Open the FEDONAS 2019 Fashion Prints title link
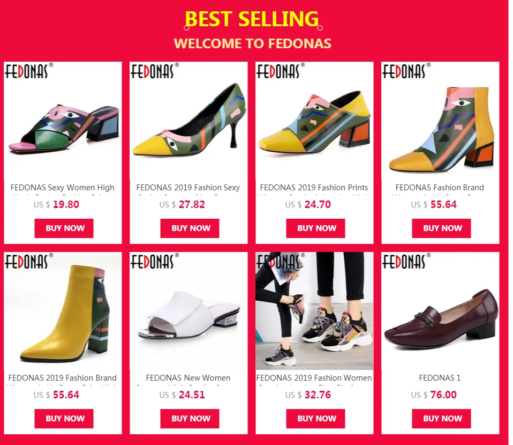Viewport: 513px width, 445px height. click(314, 188)
